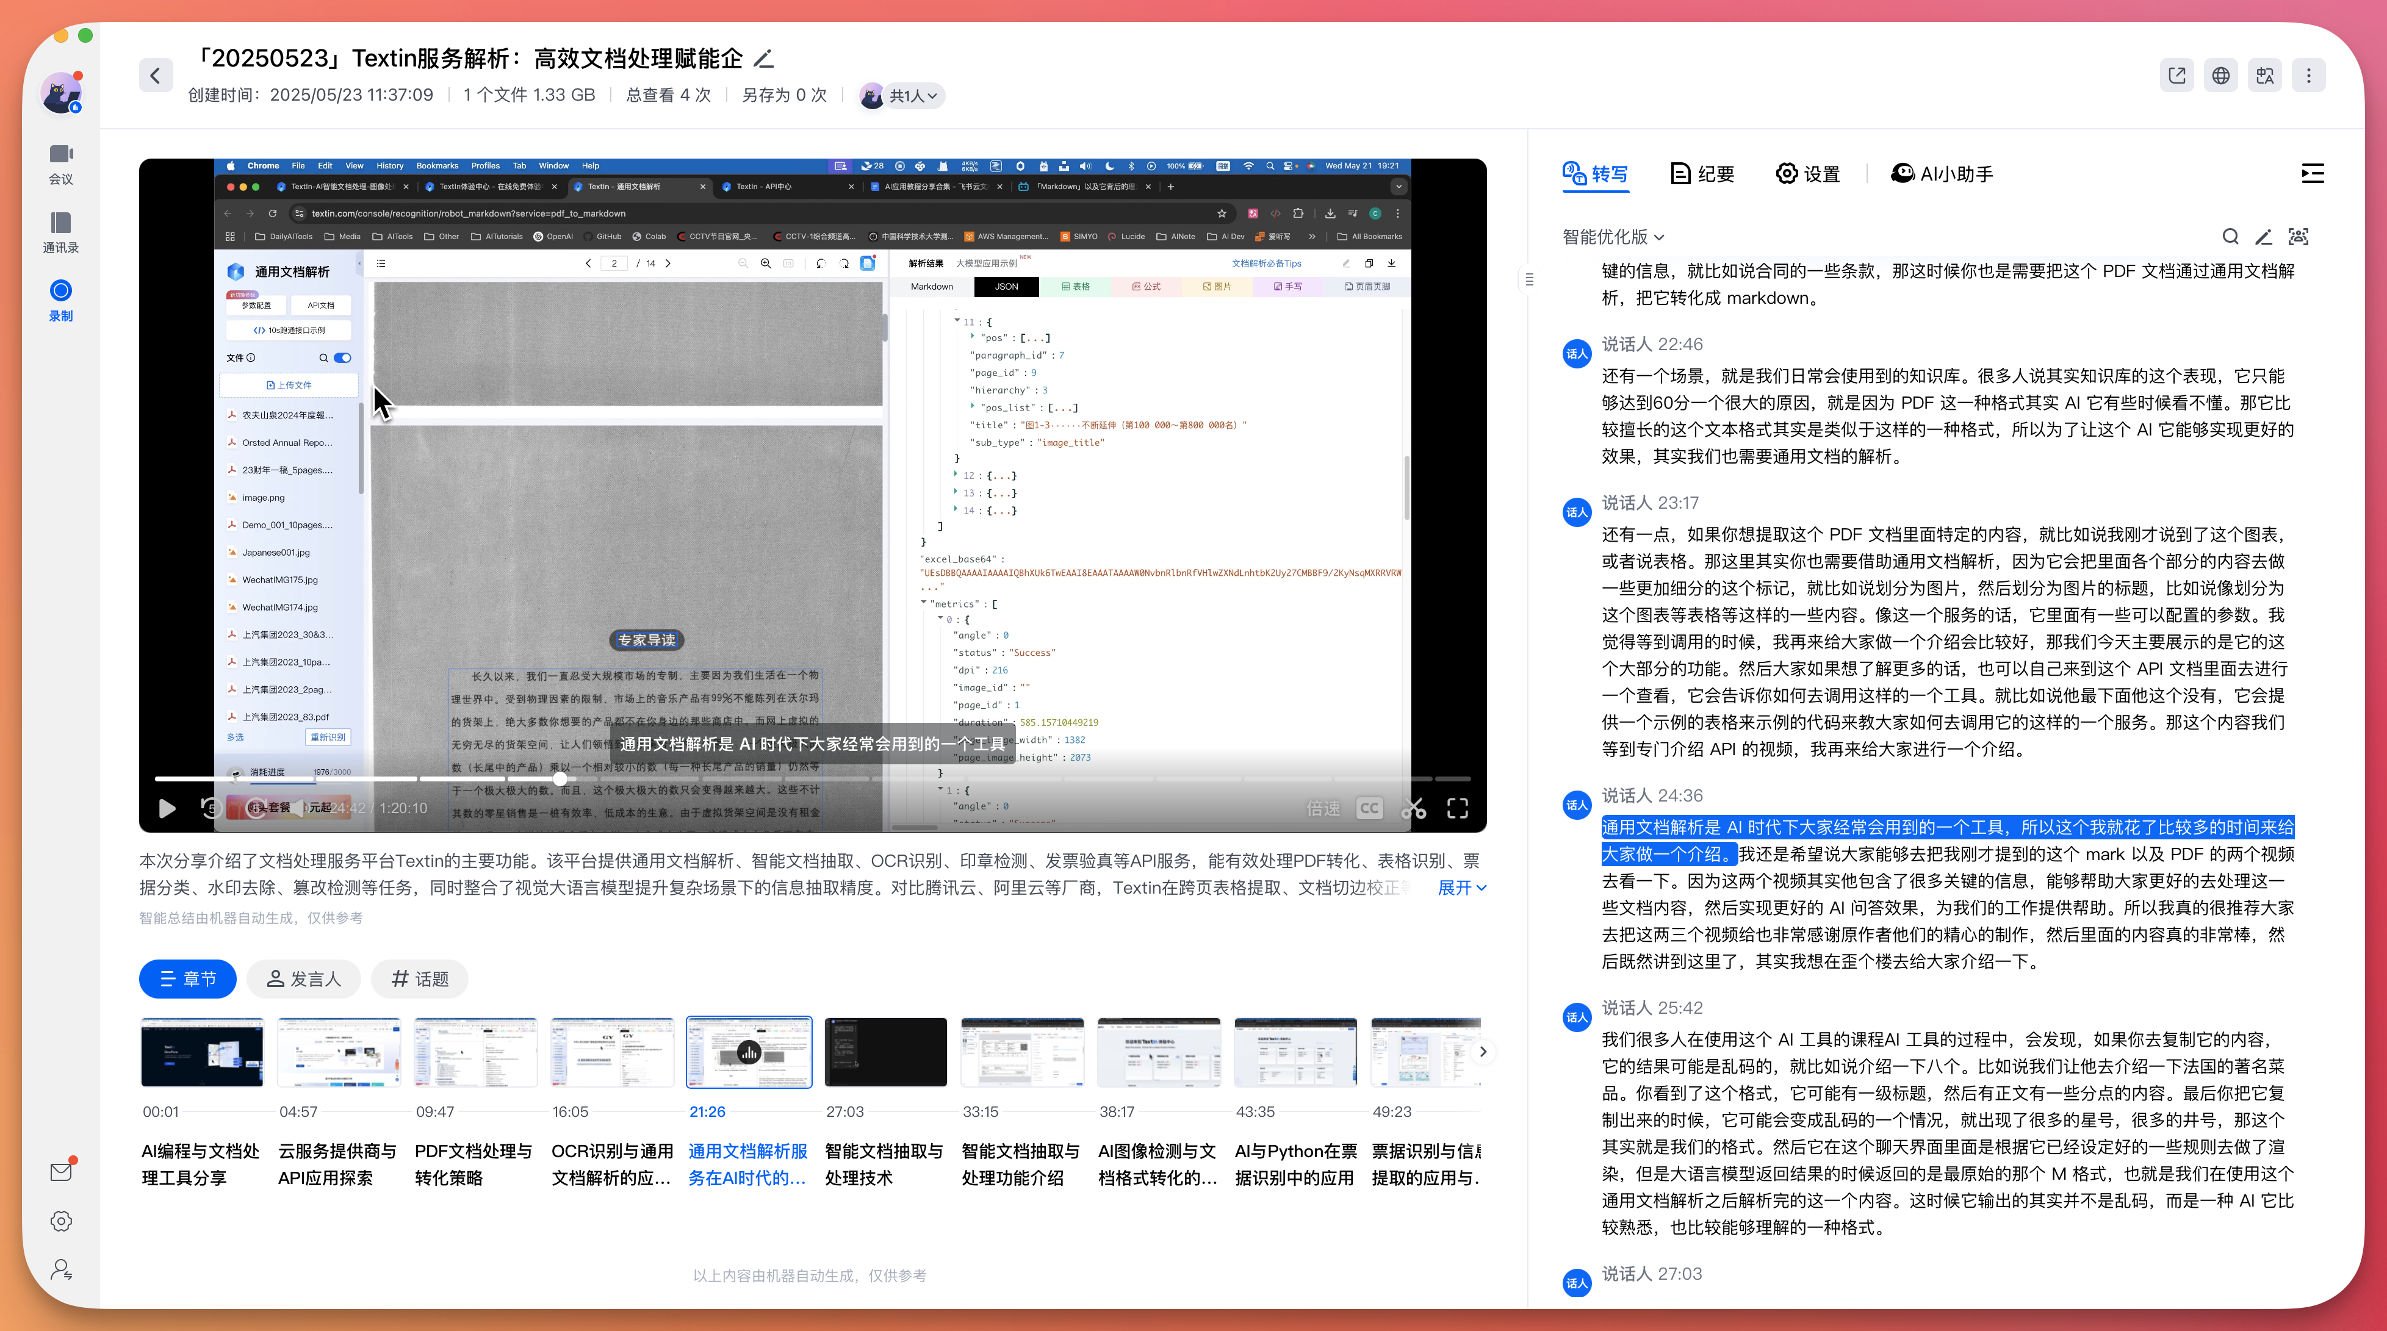Screen dimensions: 2387x1331
Task: Open the 倍速 playback speed menu
Action: click(x=1323, y=809)
